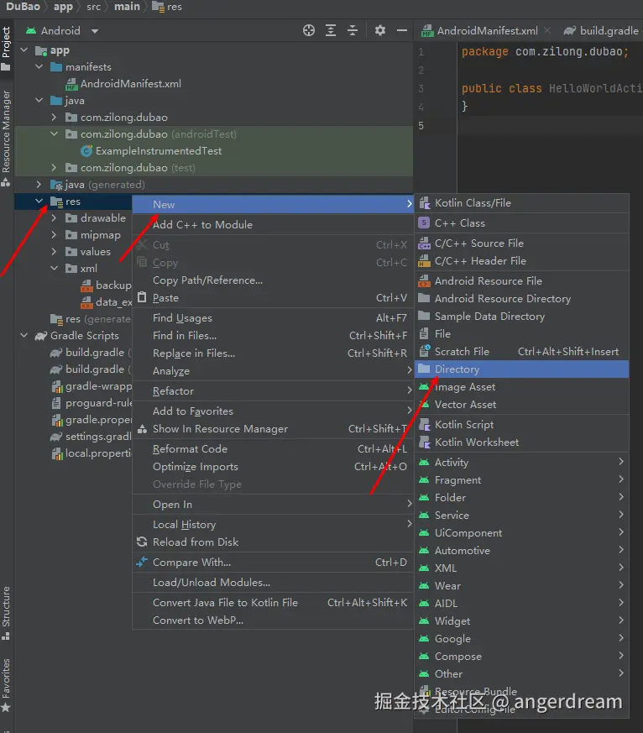Open the Resource Manager side tab
The width and height of the screenshot is (643, 733).
click(6, 138)
